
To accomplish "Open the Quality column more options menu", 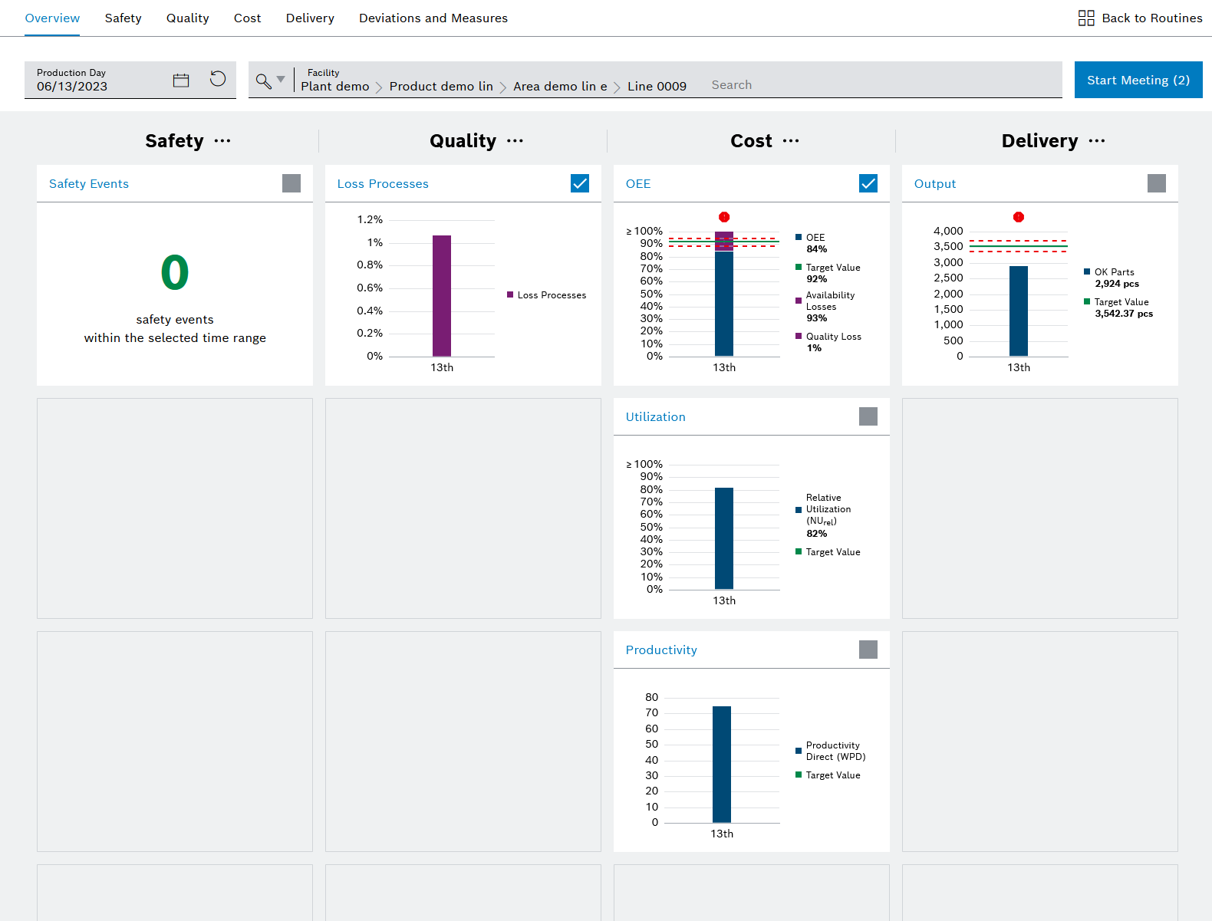I will [515, 141].
